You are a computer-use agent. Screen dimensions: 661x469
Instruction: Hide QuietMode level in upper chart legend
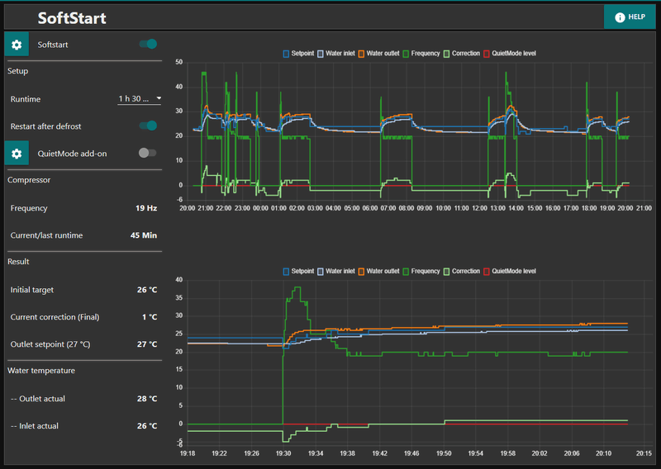[x=510, y=54]
